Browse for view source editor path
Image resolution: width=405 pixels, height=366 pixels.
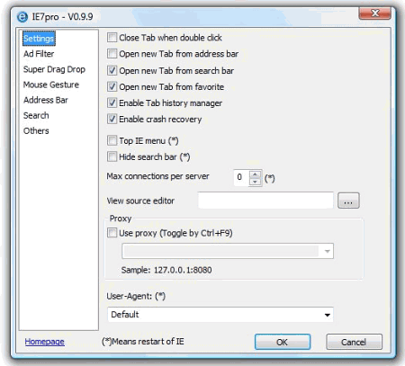click(348, 201)
